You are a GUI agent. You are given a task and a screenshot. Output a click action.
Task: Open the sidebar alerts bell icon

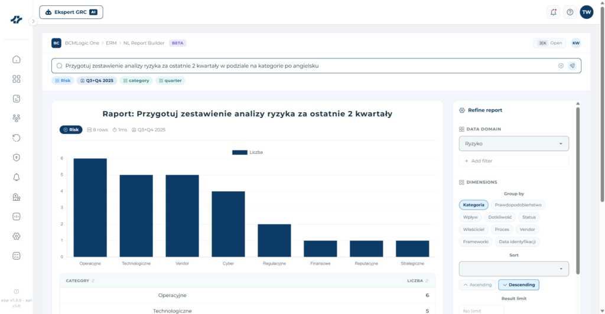click(x=16, y=177)
